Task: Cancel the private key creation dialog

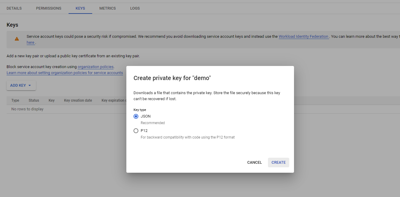Action: pyautogui.click(x=254, y=163)
